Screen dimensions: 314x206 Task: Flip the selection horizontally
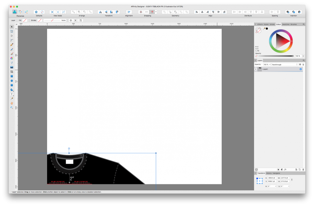pos(100,12)
